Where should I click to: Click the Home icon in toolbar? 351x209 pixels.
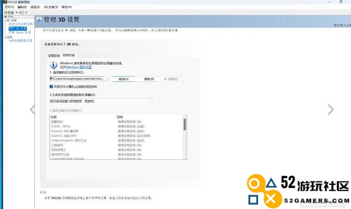tap(26, 13)
